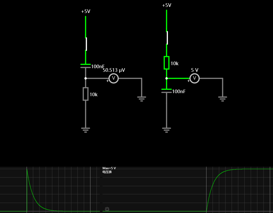
Task: Click the ground symbol below the right capacitor
Action: pos(166,130)
